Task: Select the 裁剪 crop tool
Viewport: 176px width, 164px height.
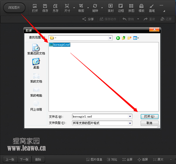Action: pos(81,8)
